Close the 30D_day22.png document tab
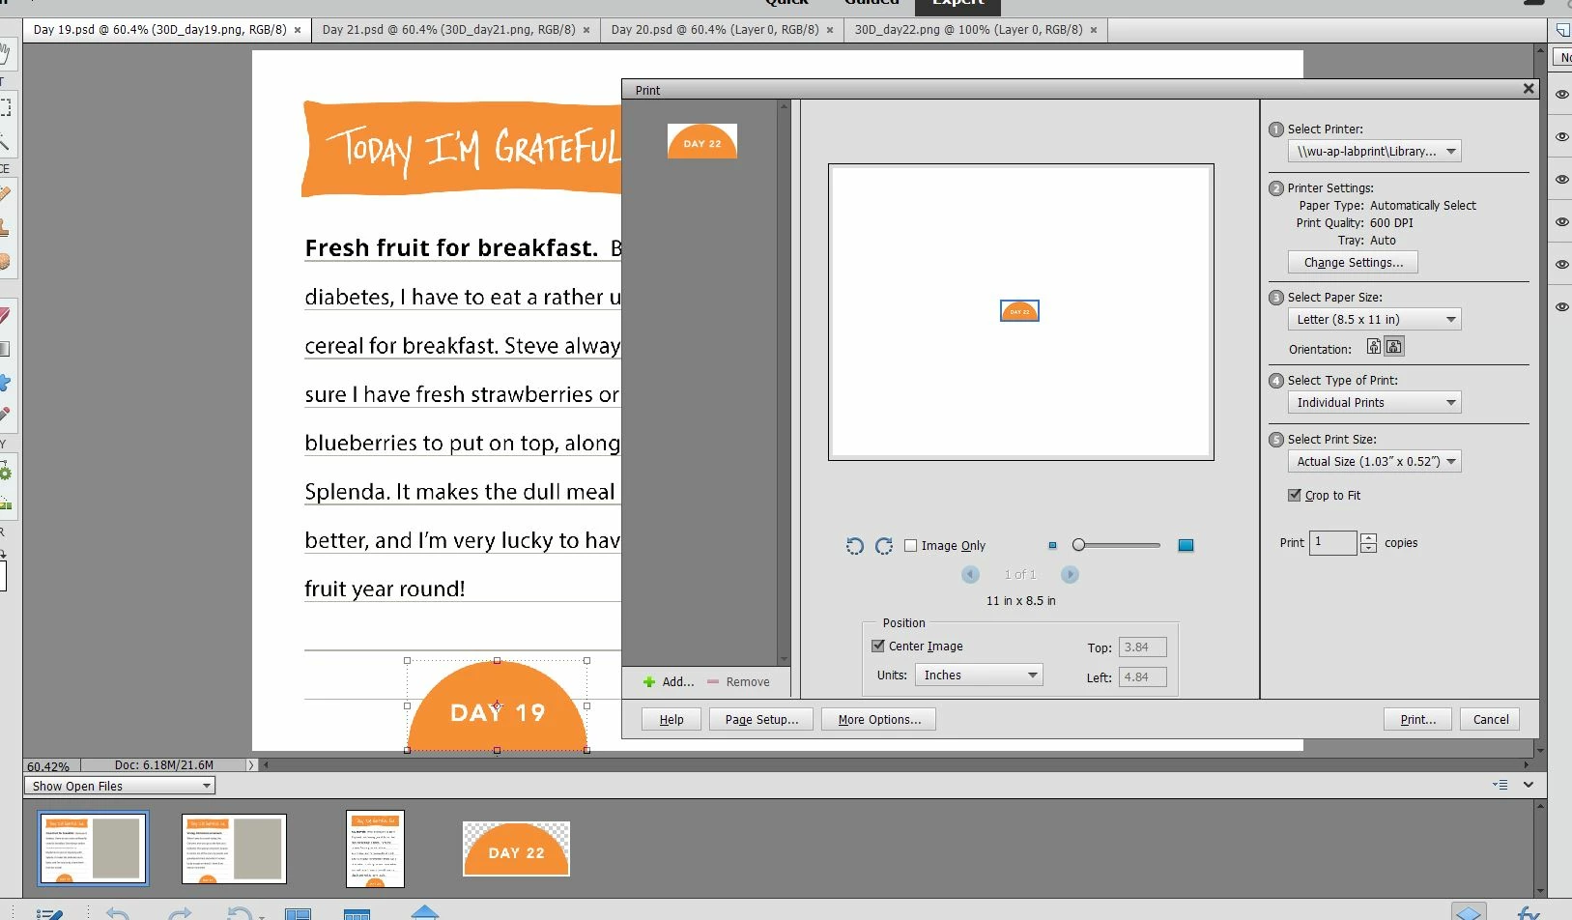1572x920 pixels. click(x=1094, y=30)
